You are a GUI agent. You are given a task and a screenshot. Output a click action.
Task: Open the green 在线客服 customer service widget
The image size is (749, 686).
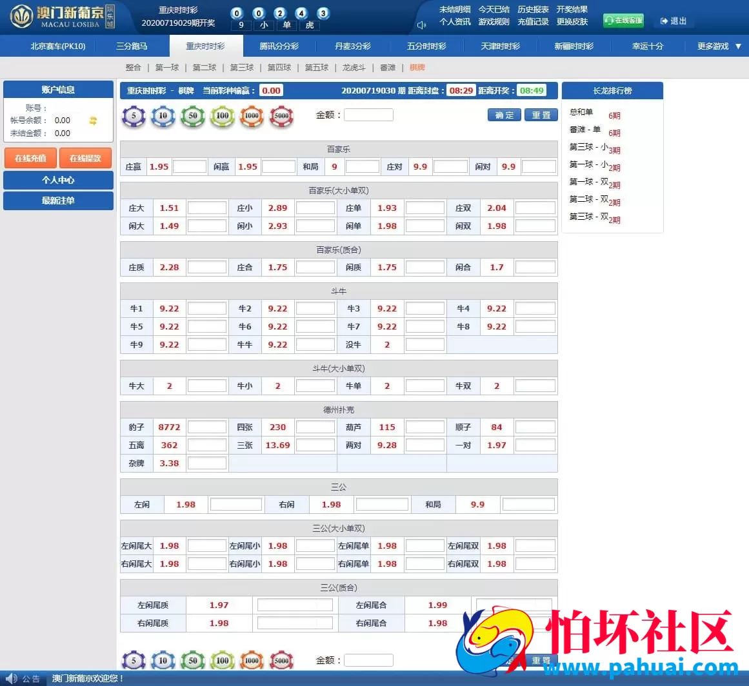(x=623, y=21)
